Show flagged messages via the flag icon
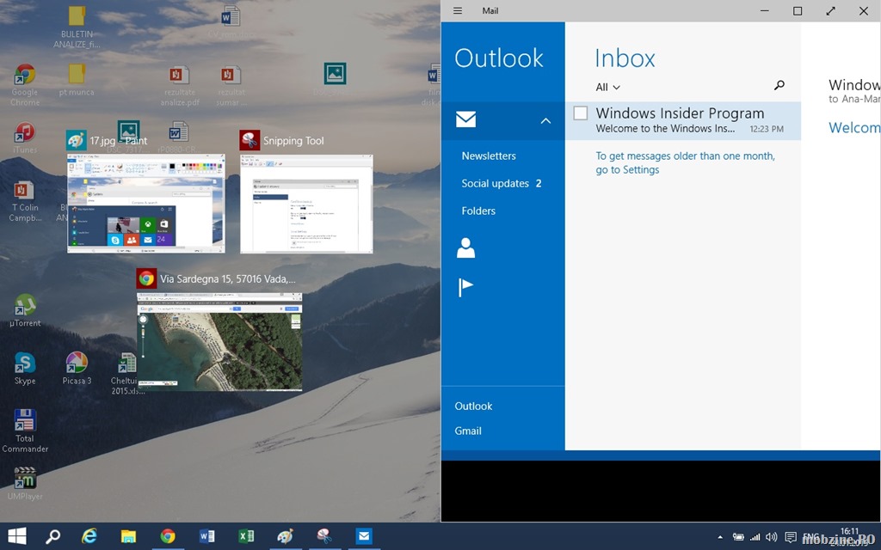Screen dimensions: 881x550 [465, 287]
